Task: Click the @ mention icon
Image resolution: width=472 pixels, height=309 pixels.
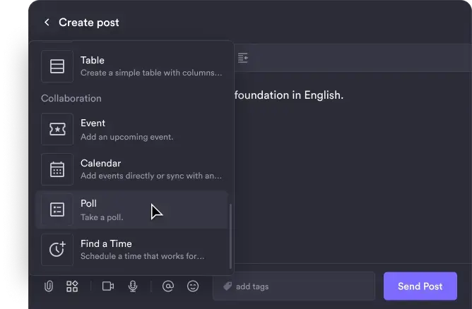Action: [168, 286]
